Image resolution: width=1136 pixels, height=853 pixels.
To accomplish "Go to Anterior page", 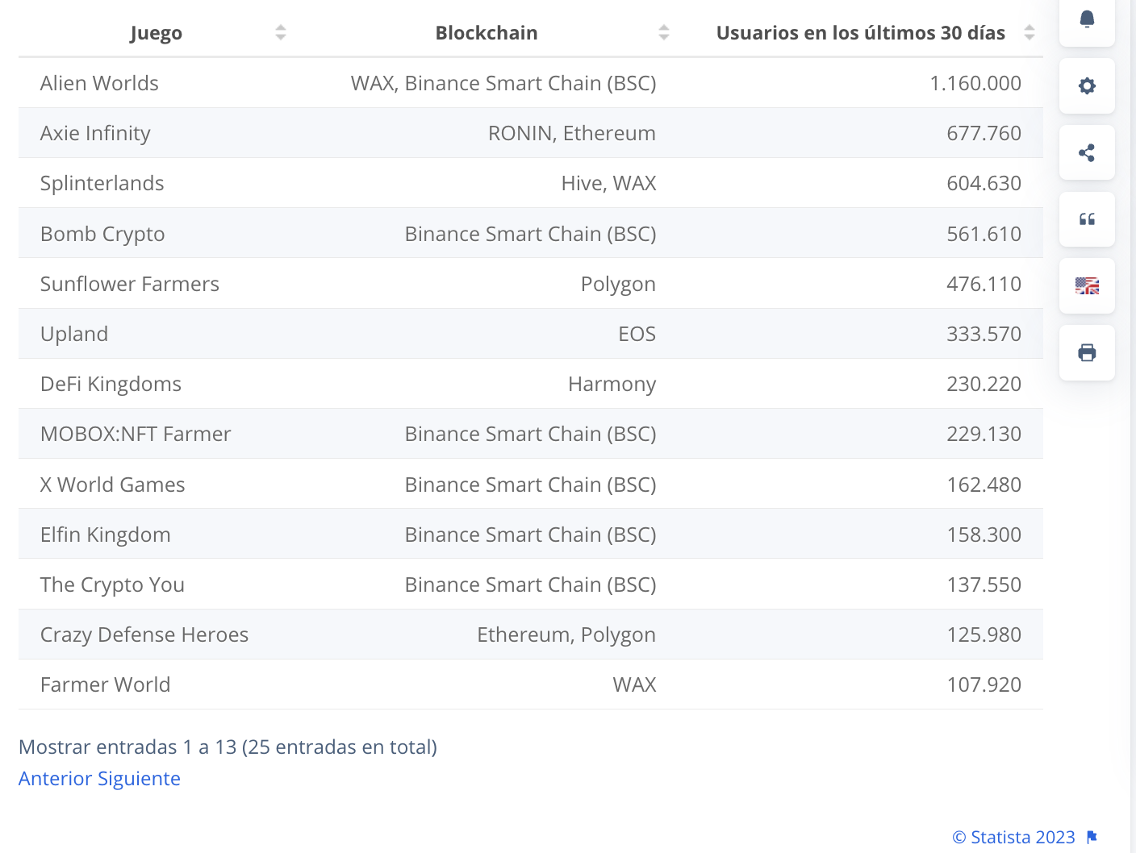I will (55, 779).
